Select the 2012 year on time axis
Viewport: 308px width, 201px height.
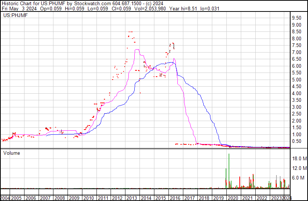[x=117, y=198]
